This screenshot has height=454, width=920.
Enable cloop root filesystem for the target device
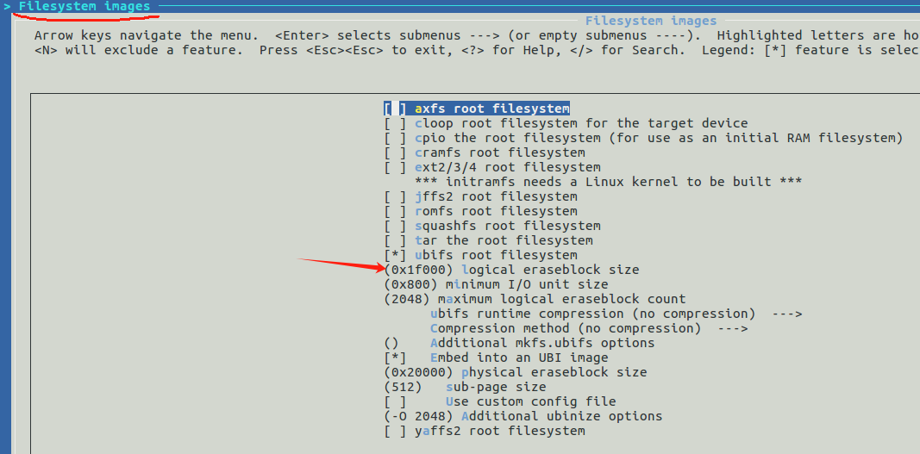point(395,123)
